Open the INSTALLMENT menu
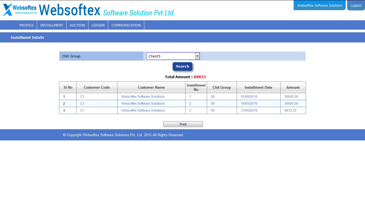365x205 pixels. (x=52, y=25)
